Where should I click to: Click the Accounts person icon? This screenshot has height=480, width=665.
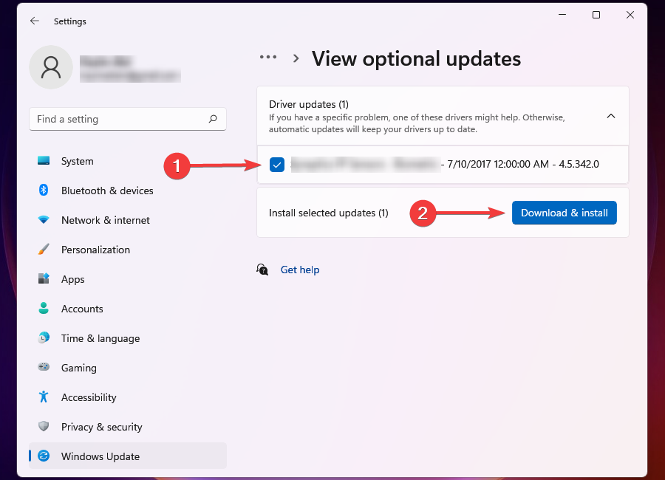click(x=44, y=308)
